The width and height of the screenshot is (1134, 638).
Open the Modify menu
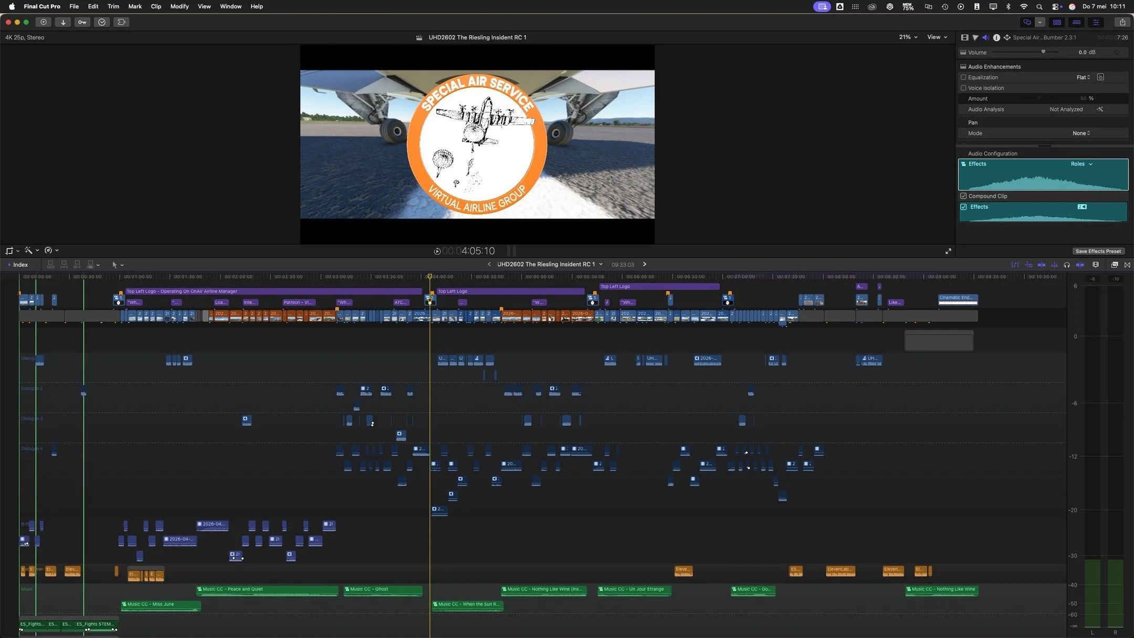180,6
